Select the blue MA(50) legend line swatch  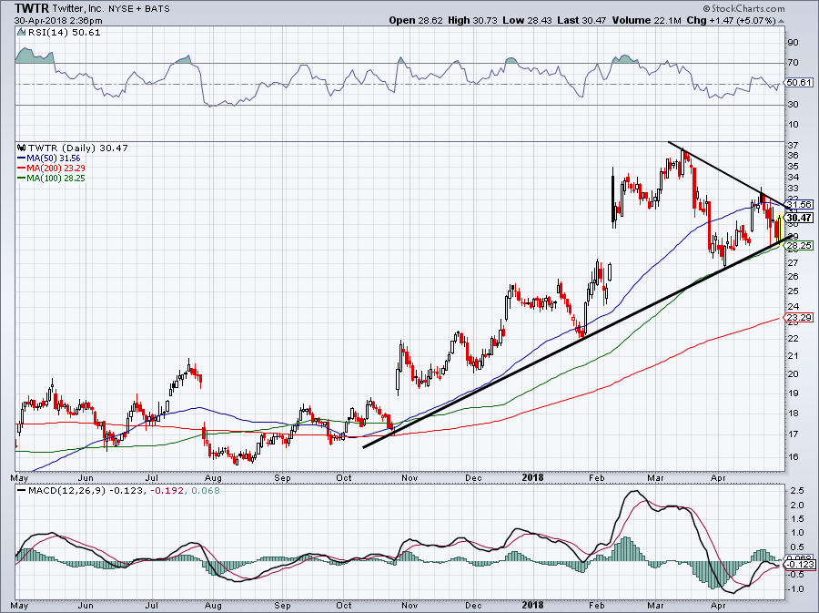point(22,158)
